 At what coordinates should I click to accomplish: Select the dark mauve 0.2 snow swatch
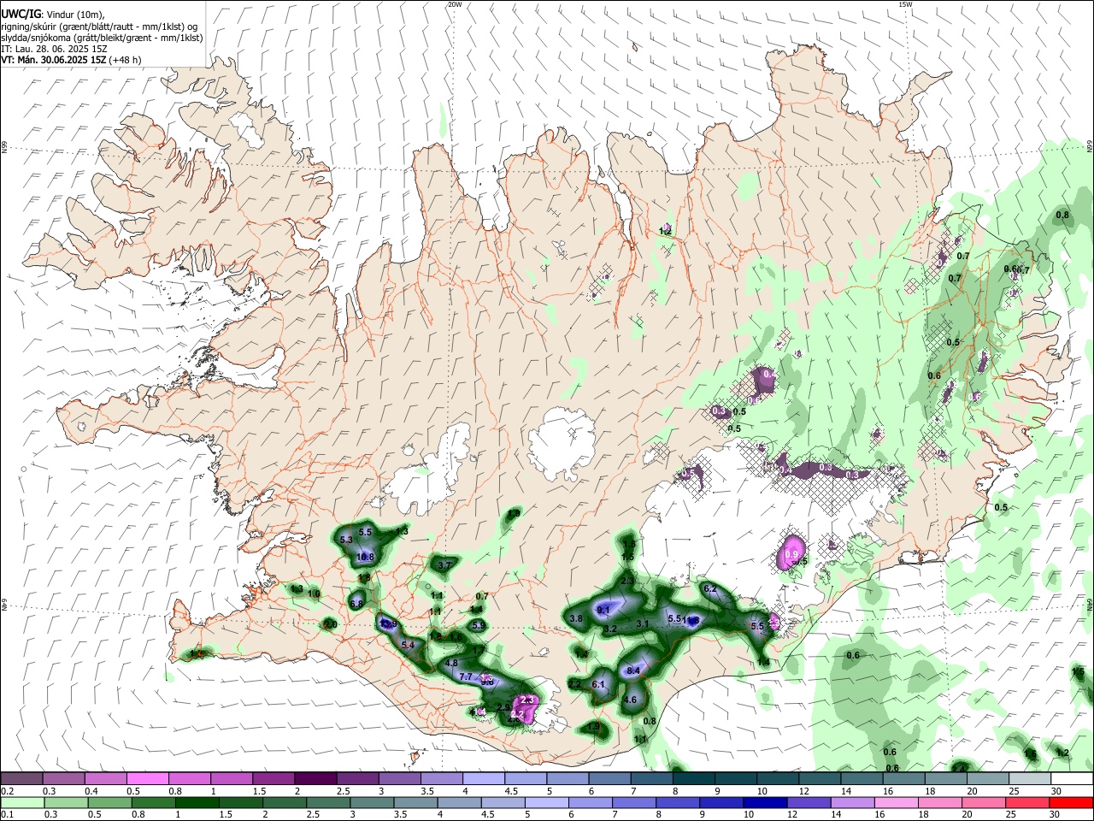coord(21,778)
